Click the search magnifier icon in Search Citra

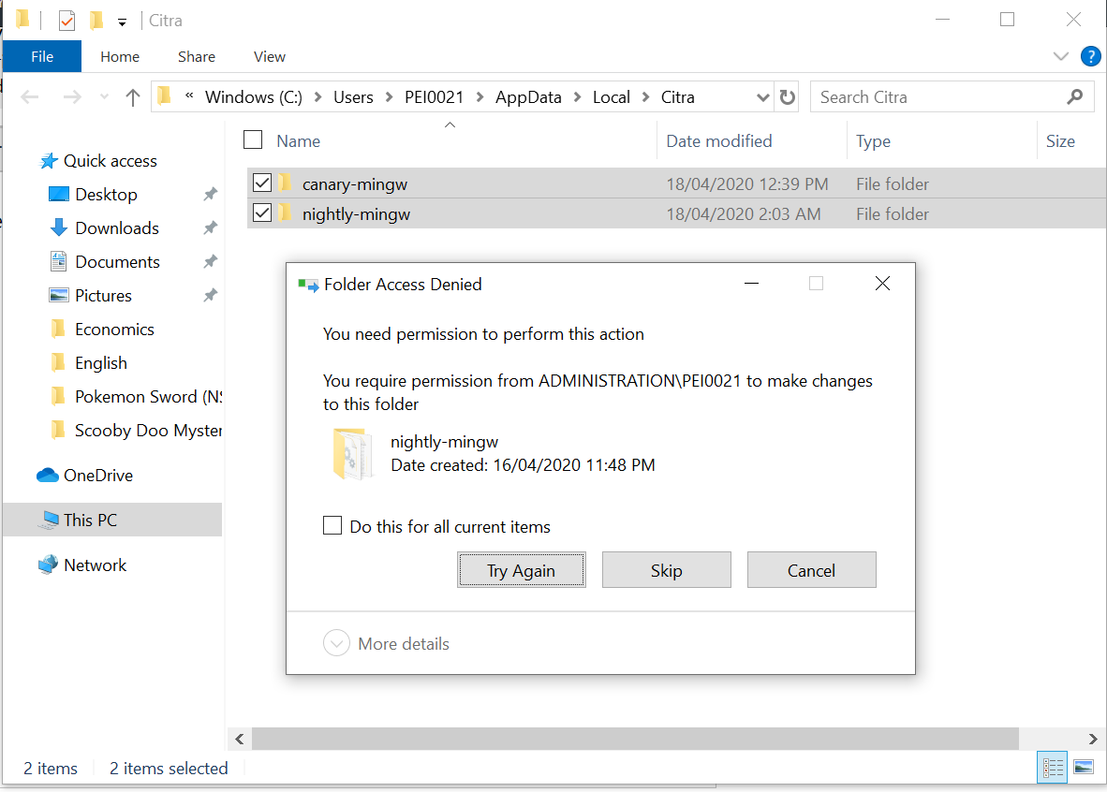click(x=1073, y=96)
